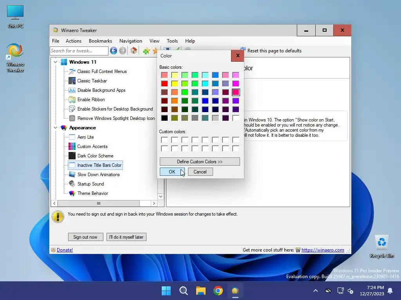Click the Aero Lite icon

pyautogui.click(x=72, y=137)
